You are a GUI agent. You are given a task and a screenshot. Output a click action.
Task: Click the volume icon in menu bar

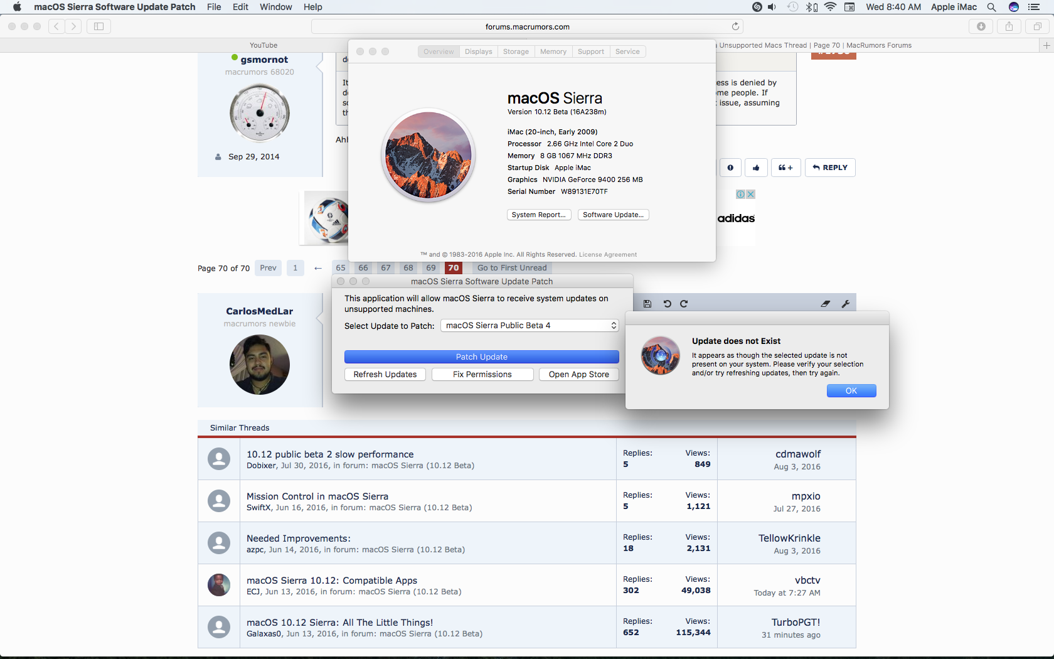click(772, 7)
